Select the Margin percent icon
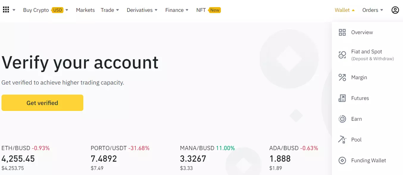Image resolution: width=403 pixels, height=175 pixels. [342, 77]
